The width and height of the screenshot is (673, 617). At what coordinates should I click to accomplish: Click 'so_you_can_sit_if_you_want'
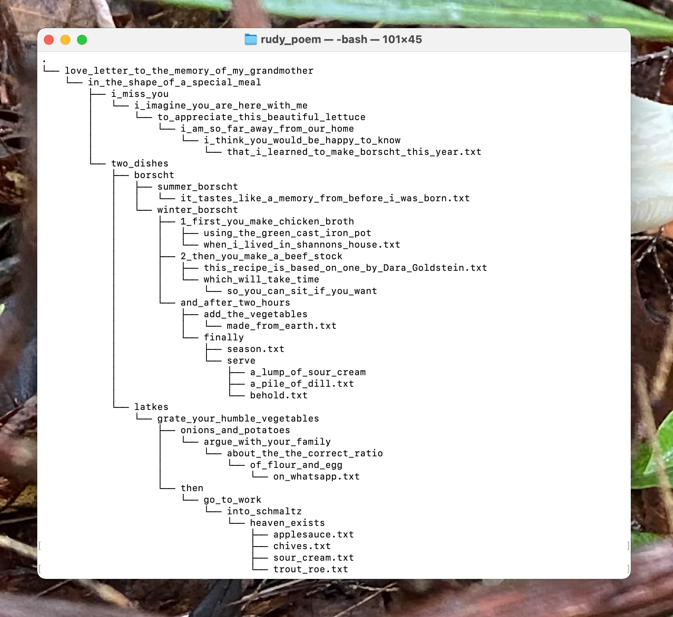pos(302,291)
